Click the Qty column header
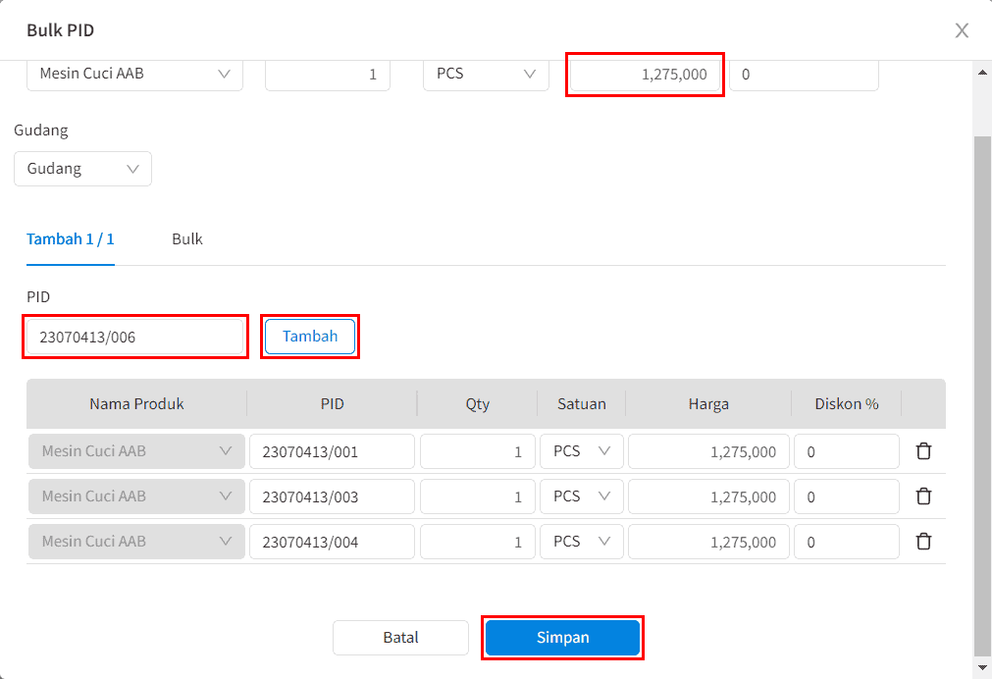This screenshot has height=679, width=992. (478, 403)
